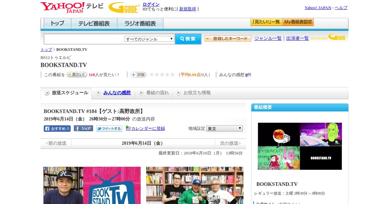Image resolution: width=389 pixels, height=204 pixels.
Task: Click the みんなの感想 tab play icon
Action: [x=98, y=93]
